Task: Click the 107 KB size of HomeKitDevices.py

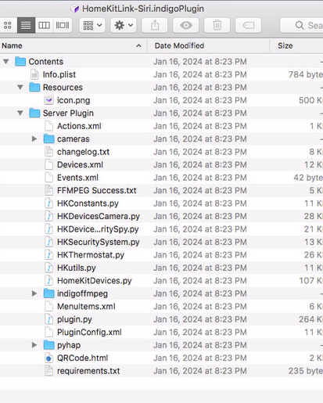Action: pyautogui.click(x=310, y=281)
